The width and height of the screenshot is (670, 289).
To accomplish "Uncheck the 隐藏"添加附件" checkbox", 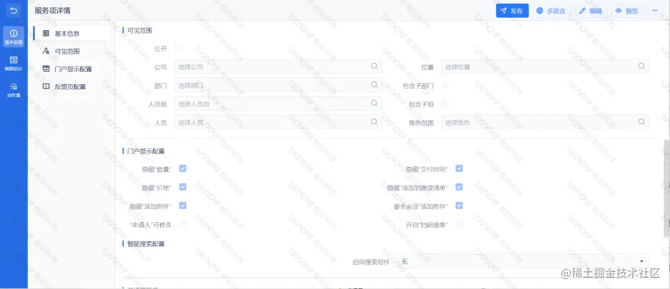I will coord(182,205).
